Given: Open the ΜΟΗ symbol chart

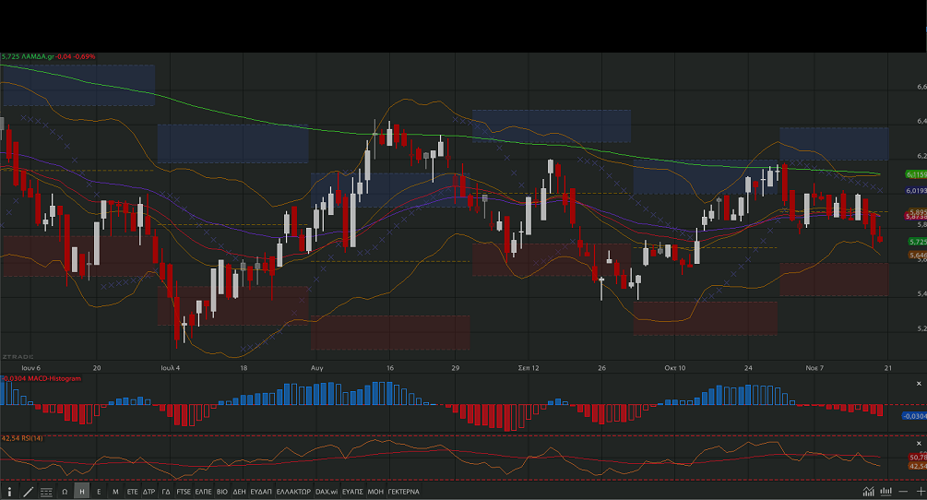Looking at the screenshot, I should (x=375, y=492).
